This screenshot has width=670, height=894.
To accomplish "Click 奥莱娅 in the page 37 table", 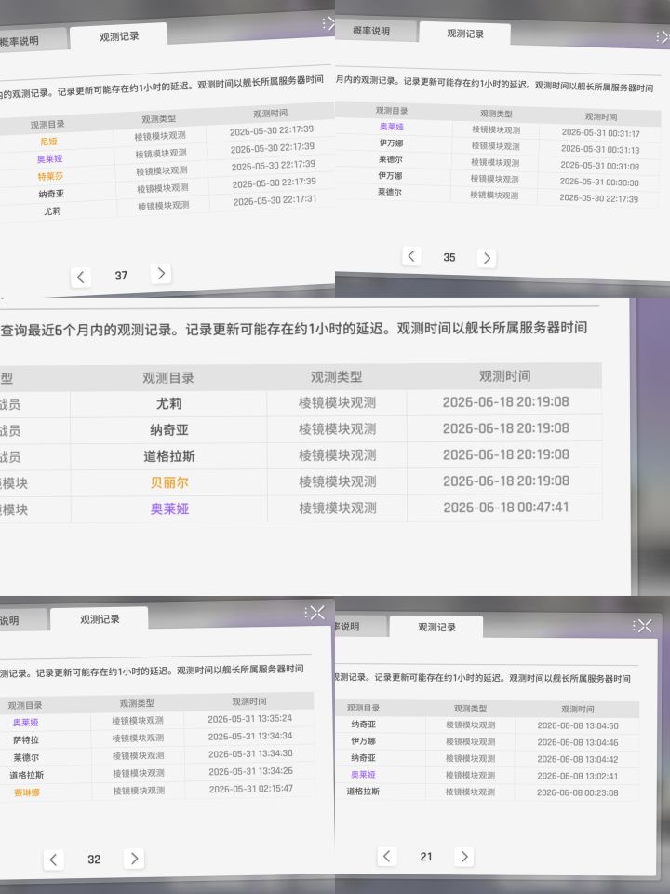I will [x=49, y=158].
